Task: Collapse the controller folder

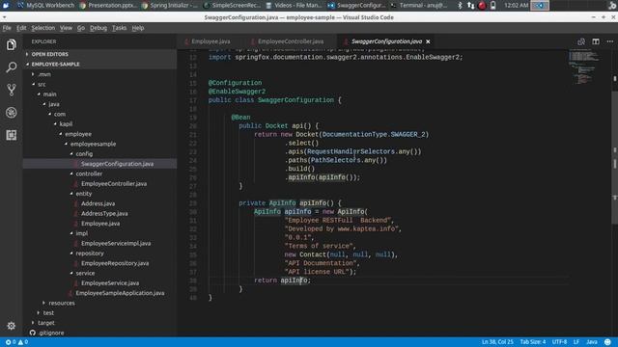Action: 89,173
